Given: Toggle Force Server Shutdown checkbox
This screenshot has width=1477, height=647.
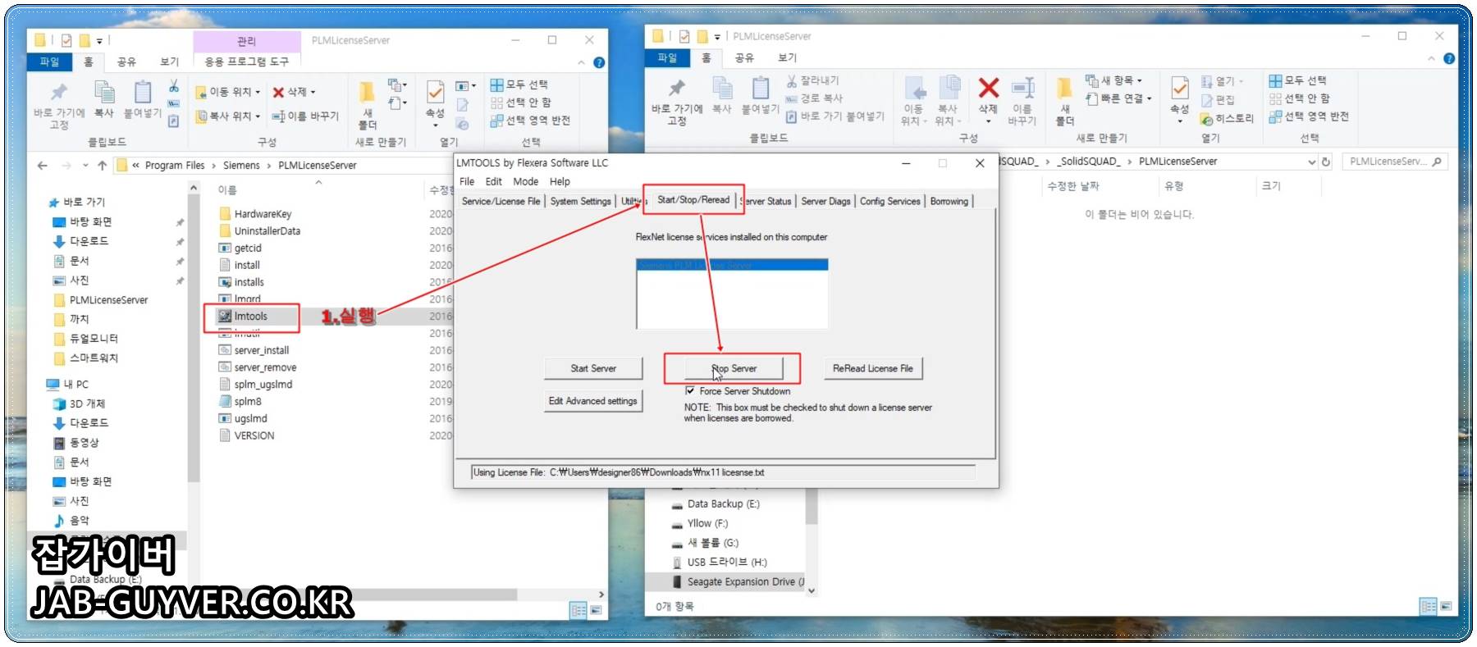Looking at the screenshot, I should [x=690, y=391].
